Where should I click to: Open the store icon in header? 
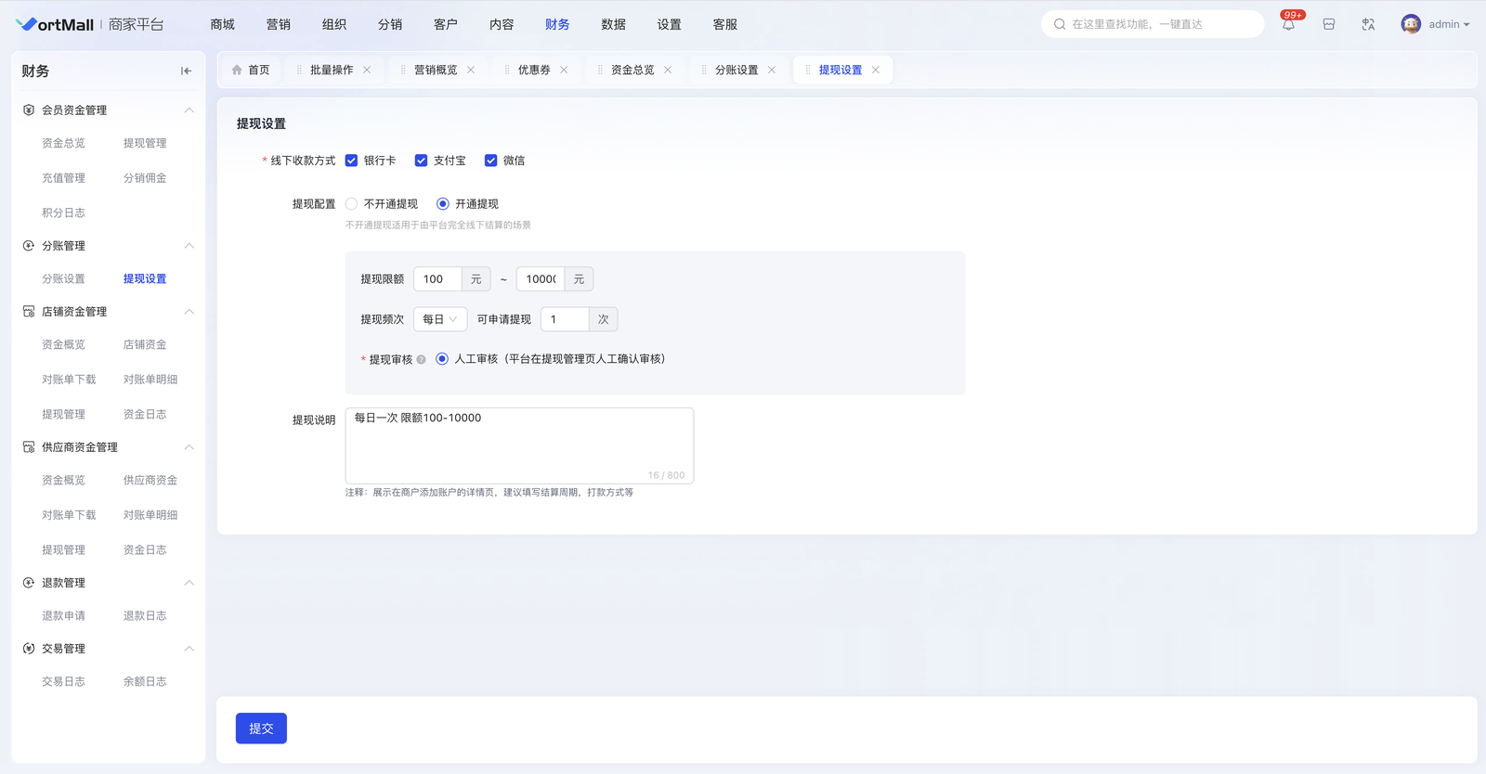[x=1329, y=25]
